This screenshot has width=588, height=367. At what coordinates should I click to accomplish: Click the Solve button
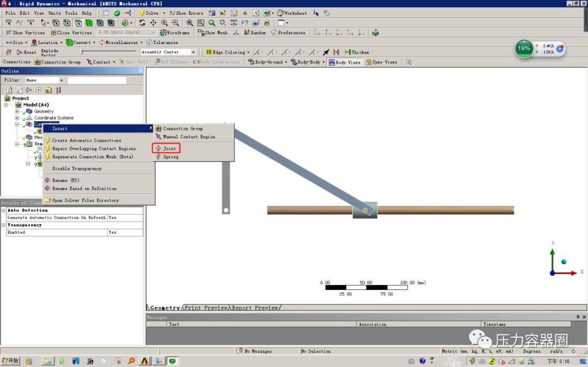pos(149,13)
